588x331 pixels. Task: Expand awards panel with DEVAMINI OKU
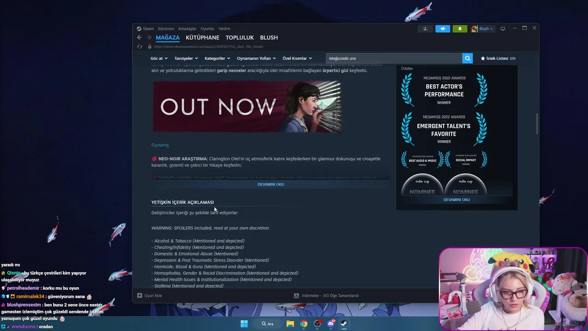tap(457, 200)
